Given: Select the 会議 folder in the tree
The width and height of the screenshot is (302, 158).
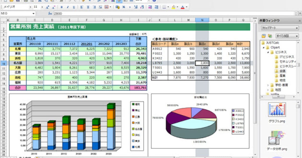Looking at the screenshot, I should tap(283, 71).
